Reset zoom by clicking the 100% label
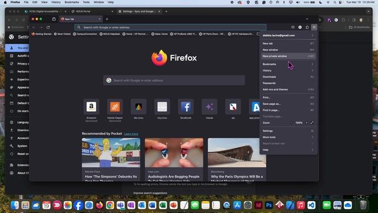 (299, 122)
